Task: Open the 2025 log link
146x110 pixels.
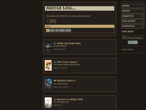Action: tap(53, 22)
